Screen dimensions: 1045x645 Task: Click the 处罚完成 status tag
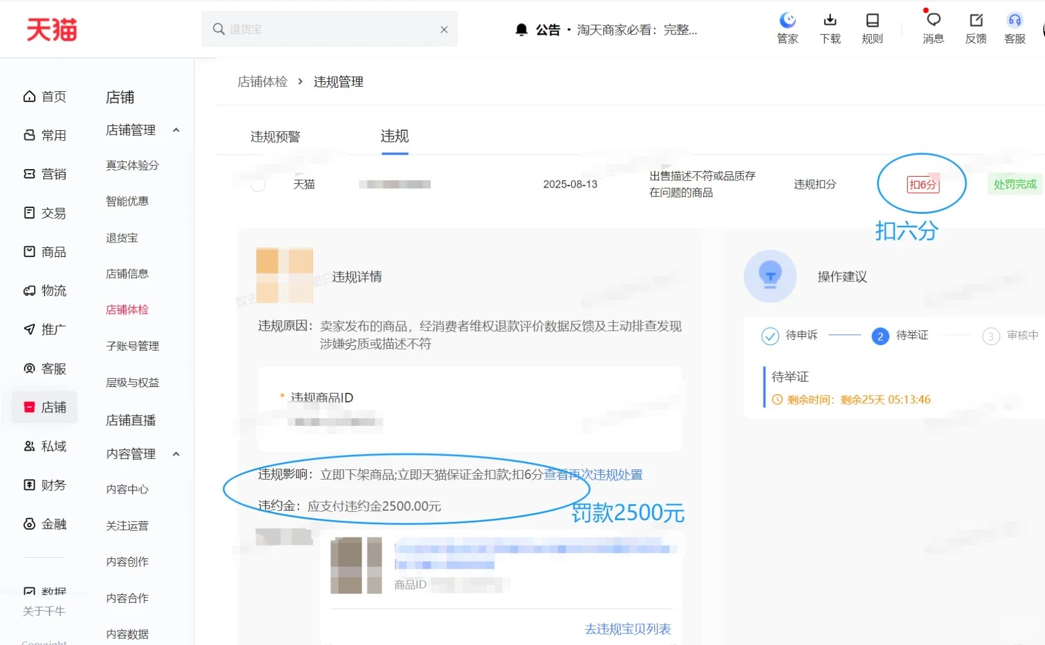click(1015, 185)
